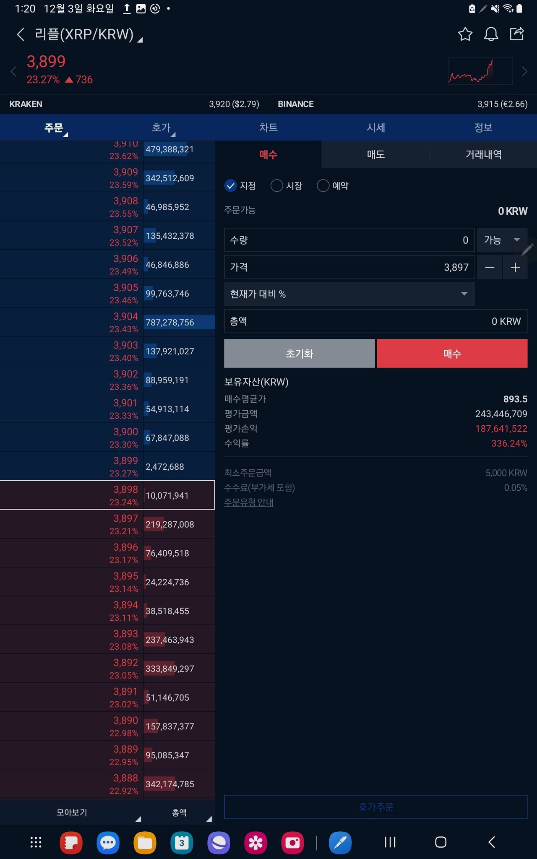
Task: Tap the volume 787,278,756 cell
Action: pyautogui.click(x=179, y=322)
